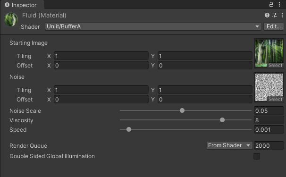Click the Render Queue value field

[x=269, y=145]
